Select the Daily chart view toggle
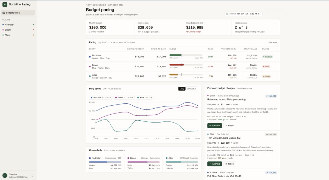This screenshot has width=329, height=180. pos(182,89)
